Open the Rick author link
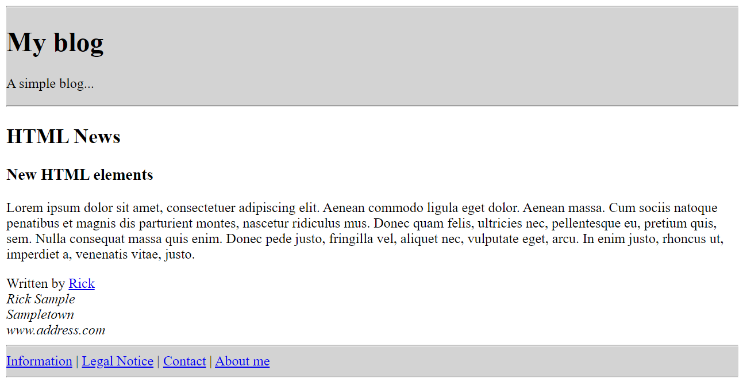This screenshot has width=743, height=389. [82, 284]
